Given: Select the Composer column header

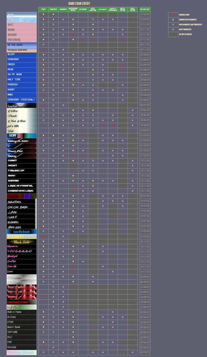Looking at the screenshot, I should [x=53, y=10].
